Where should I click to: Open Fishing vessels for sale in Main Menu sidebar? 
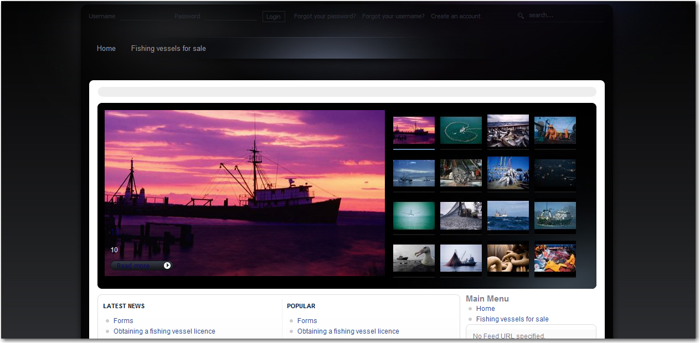coord(512,319)
